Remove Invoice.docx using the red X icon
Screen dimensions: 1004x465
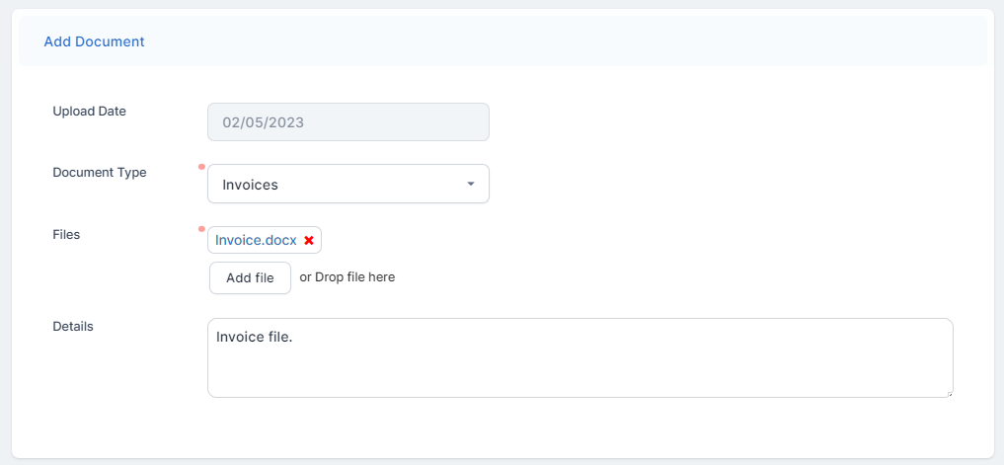click(x=309, y=240)
